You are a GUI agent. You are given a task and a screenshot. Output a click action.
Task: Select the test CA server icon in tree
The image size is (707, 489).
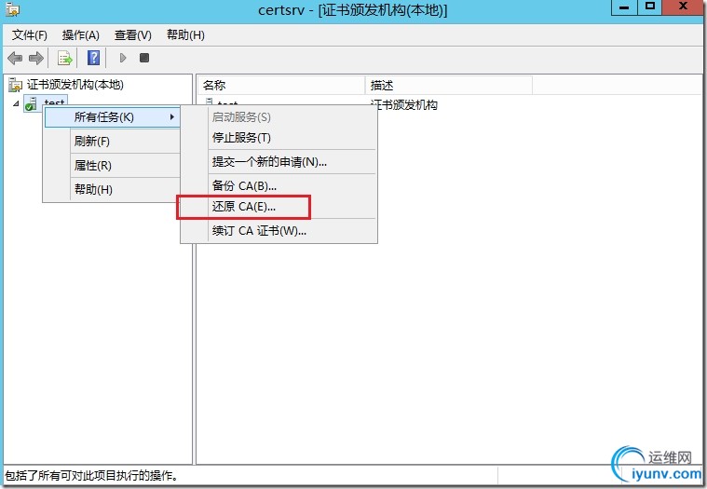pos(31,103)
